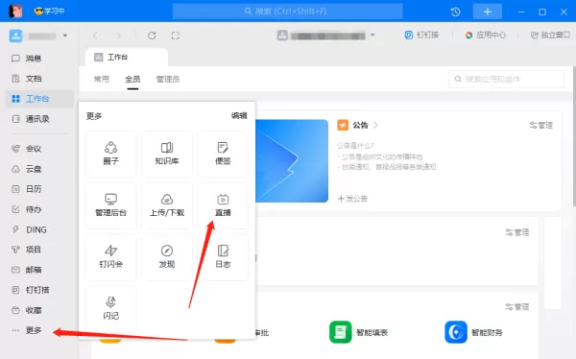Click the global search box in the title bar

coord(288,12)
